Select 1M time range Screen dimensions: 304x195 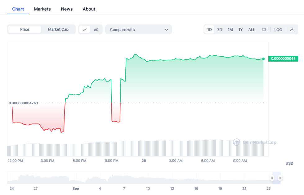(x=230, y=30)
